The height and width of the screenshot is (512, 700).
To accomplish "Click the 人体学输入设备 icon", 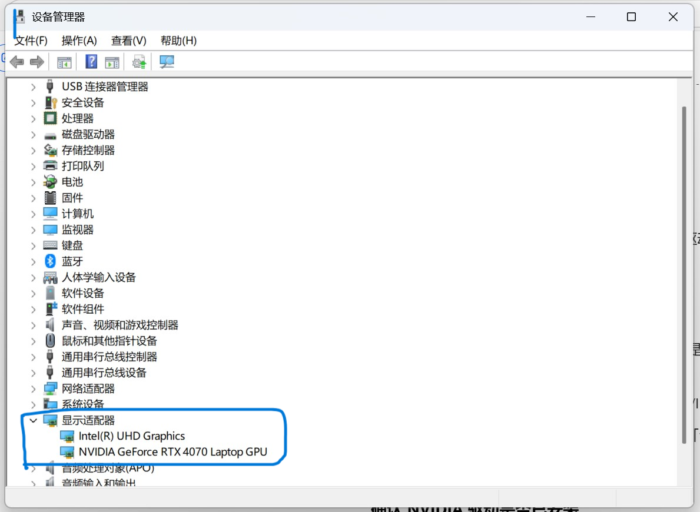I will coord(50,278).
